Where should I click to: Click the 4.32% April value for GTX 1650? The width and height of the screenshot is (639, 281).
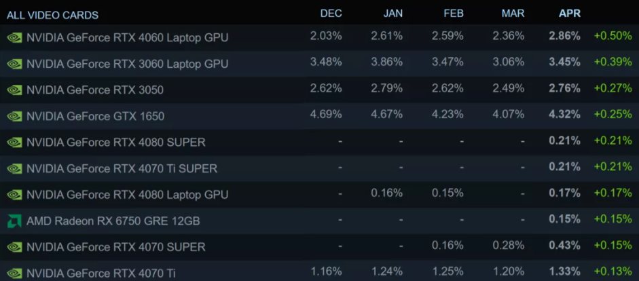564,115
